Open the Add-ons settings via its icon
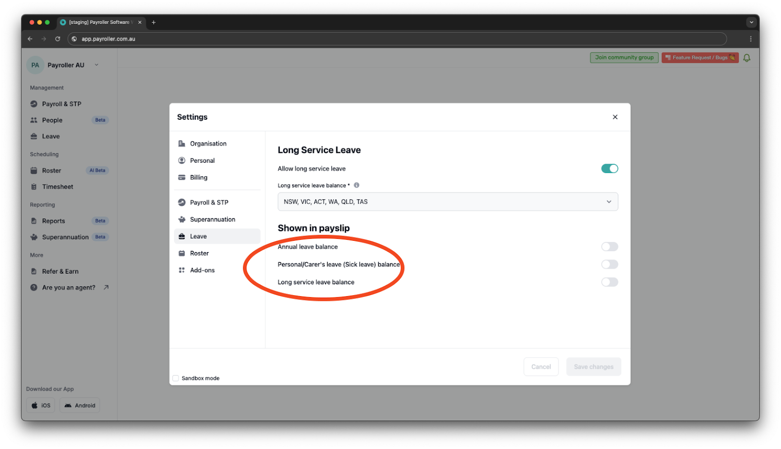 pos(181,270)
